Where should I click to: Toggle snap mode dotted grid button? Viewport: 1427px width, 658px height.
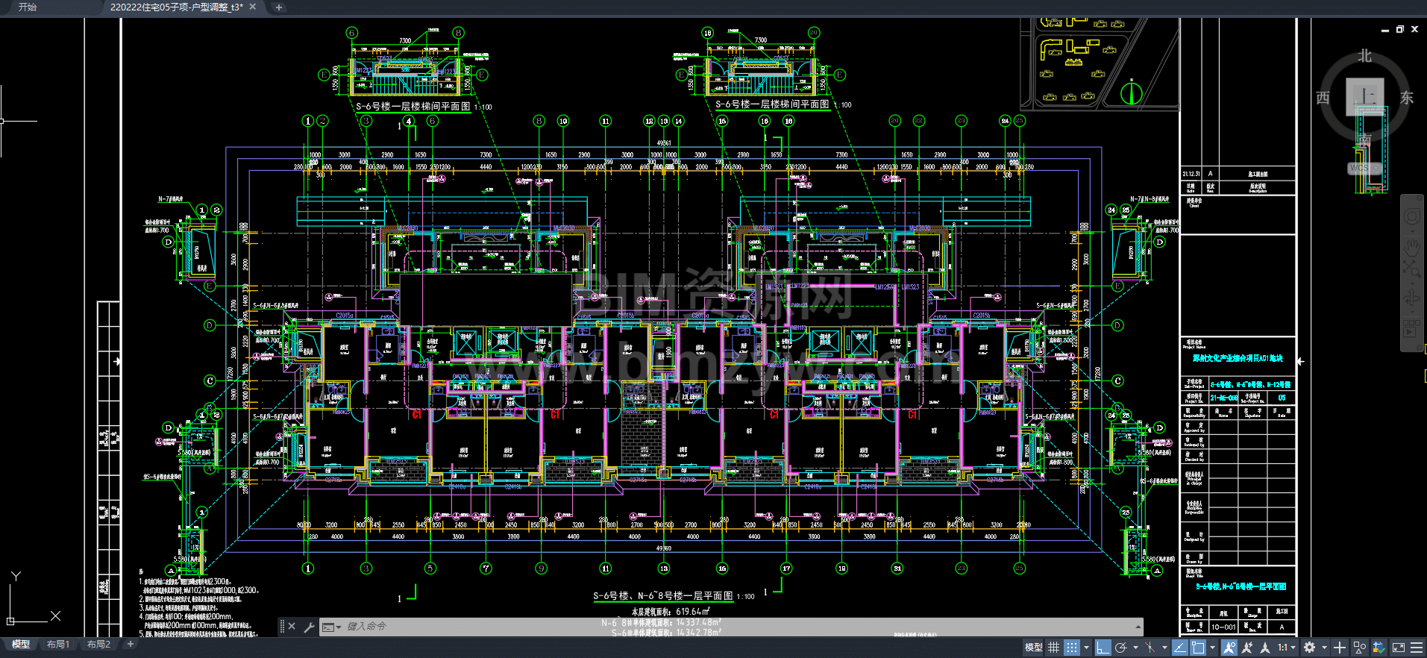pos(1071,648)
